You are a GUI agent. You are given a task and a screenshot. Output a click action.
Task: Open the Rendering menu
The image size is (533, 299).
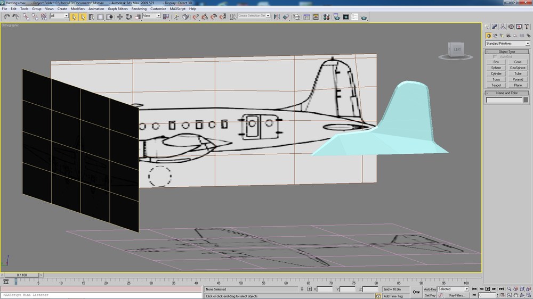139,9
